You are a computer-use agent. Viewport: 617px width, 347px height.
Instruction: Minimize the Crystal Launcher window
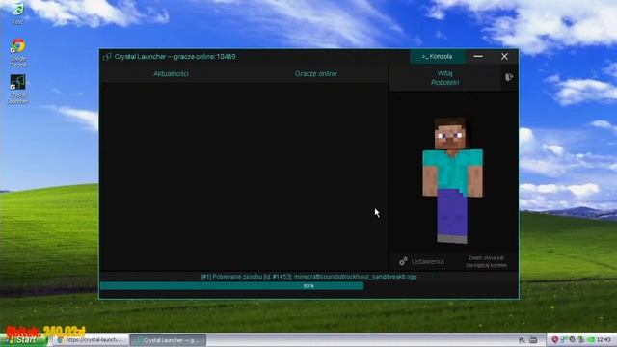[478, 57]
